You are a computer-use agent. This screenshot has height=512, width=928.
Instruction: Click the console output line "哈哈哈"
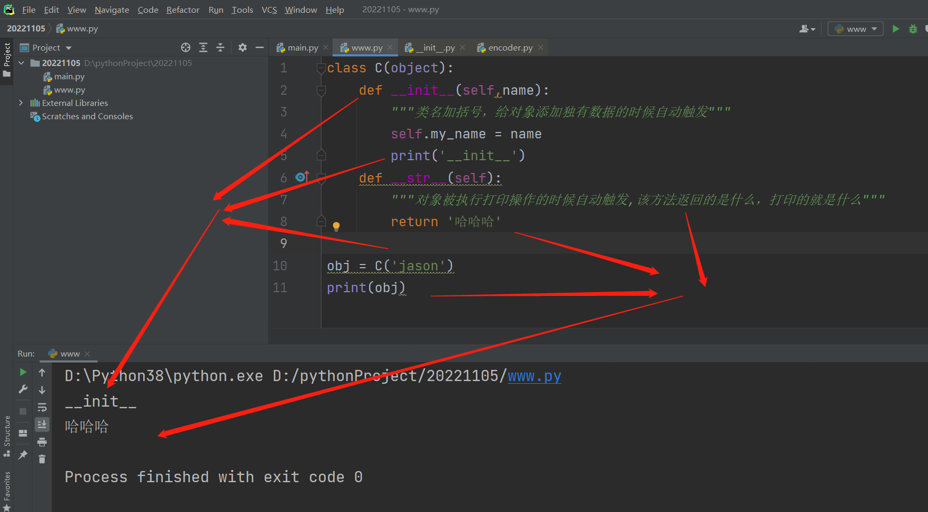point(87,426)
